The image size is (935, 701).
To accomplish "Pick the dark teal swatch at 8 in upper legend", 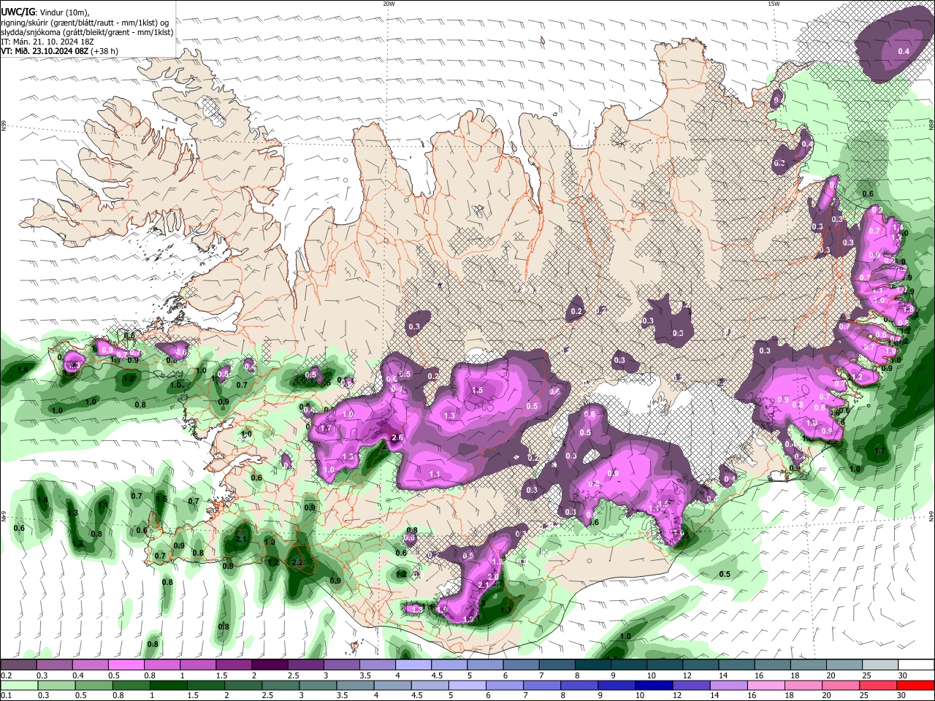I will 592,664.
